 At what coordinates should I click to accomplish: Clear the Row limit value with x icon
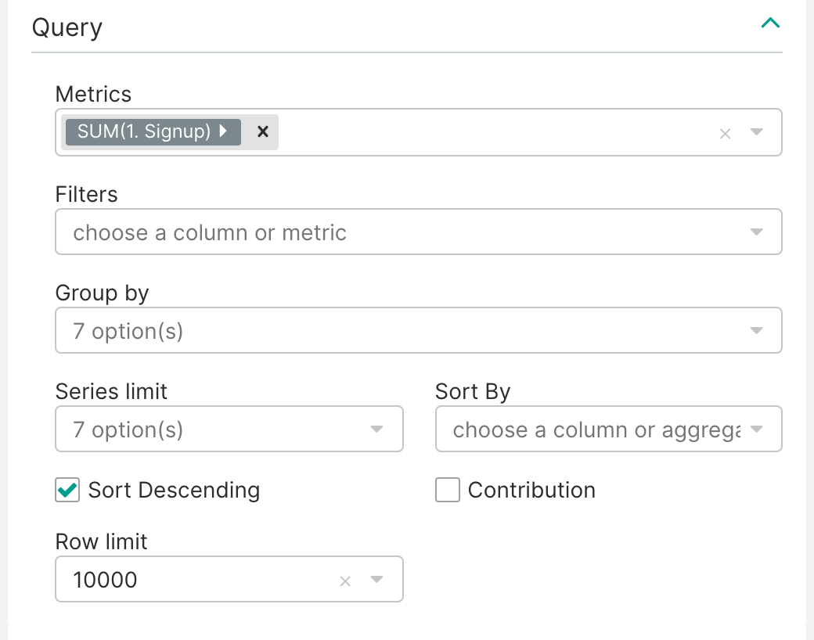click(x=345, y=580)
